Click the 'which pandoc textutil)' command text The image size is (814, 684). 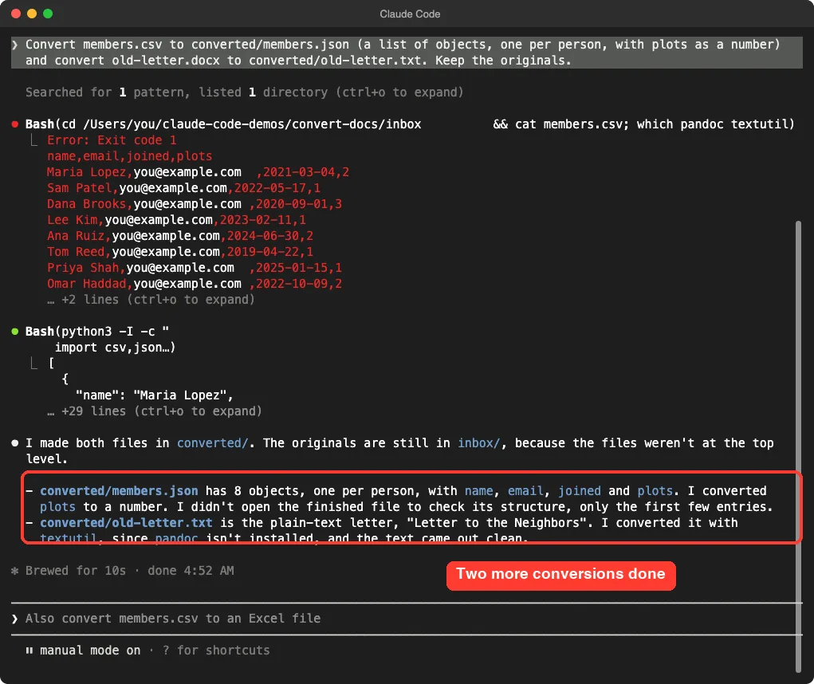(716, 124)
